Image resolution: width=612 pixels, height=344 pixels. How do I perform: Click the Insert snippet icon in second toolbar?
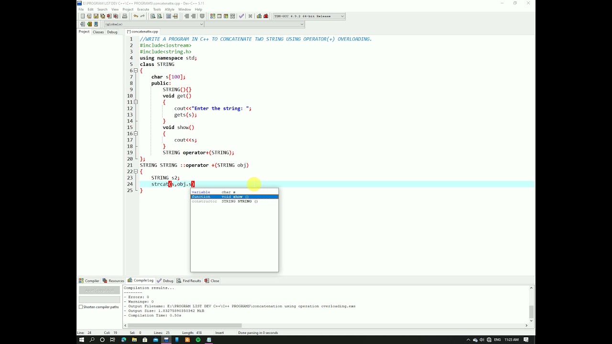click(x=83, y=24)
